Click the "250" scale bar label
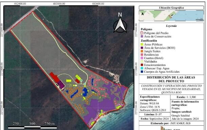The width and height of the screenshot is (207, 130). 16,124
